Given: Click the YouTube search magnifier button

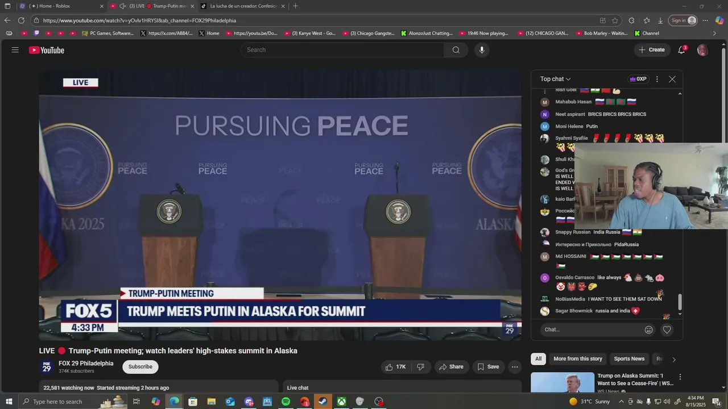Looking at the screenshot, I should click(456, 50).
